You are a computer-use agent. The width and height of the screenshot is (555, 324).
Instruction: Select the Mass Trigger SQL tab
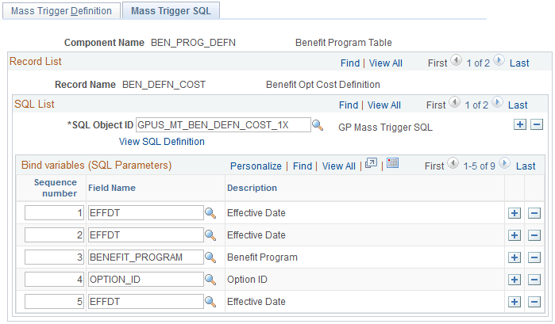[x=171, y=10]
